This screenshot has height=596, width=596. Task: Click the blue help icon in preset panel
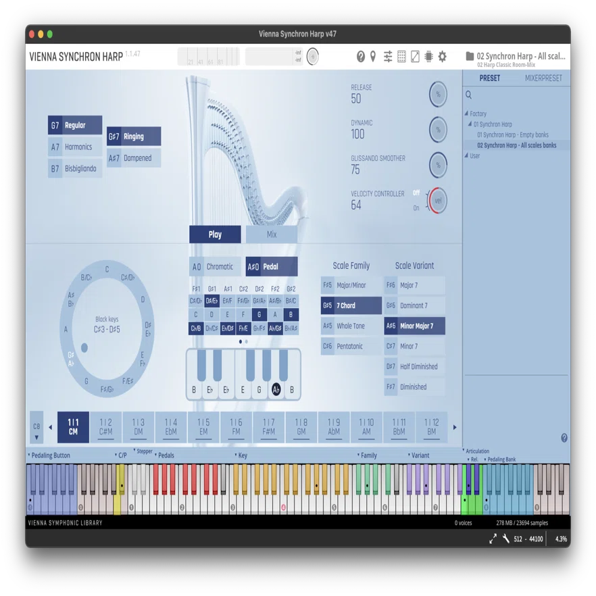tap(564, 438)
